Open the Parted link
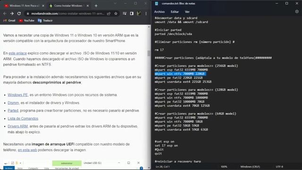This screenshot has height=170, width=302. tap(13, 110)
